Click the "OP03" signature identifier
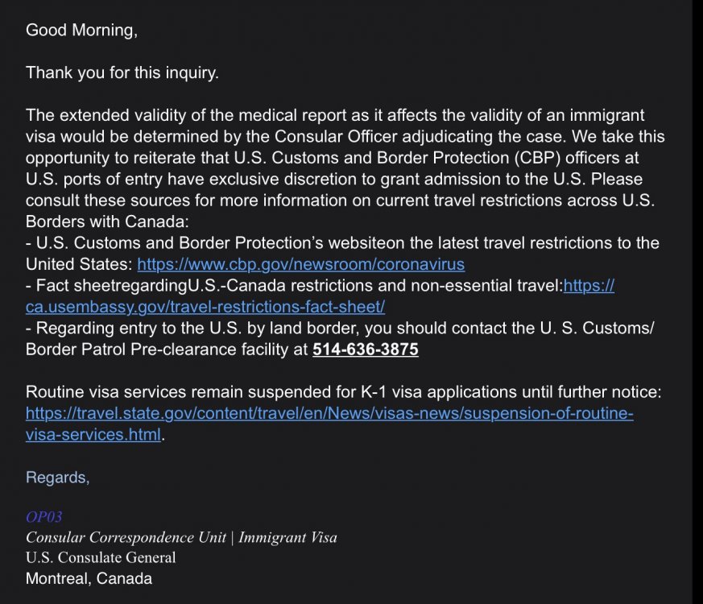 click(x=43, y=516)
